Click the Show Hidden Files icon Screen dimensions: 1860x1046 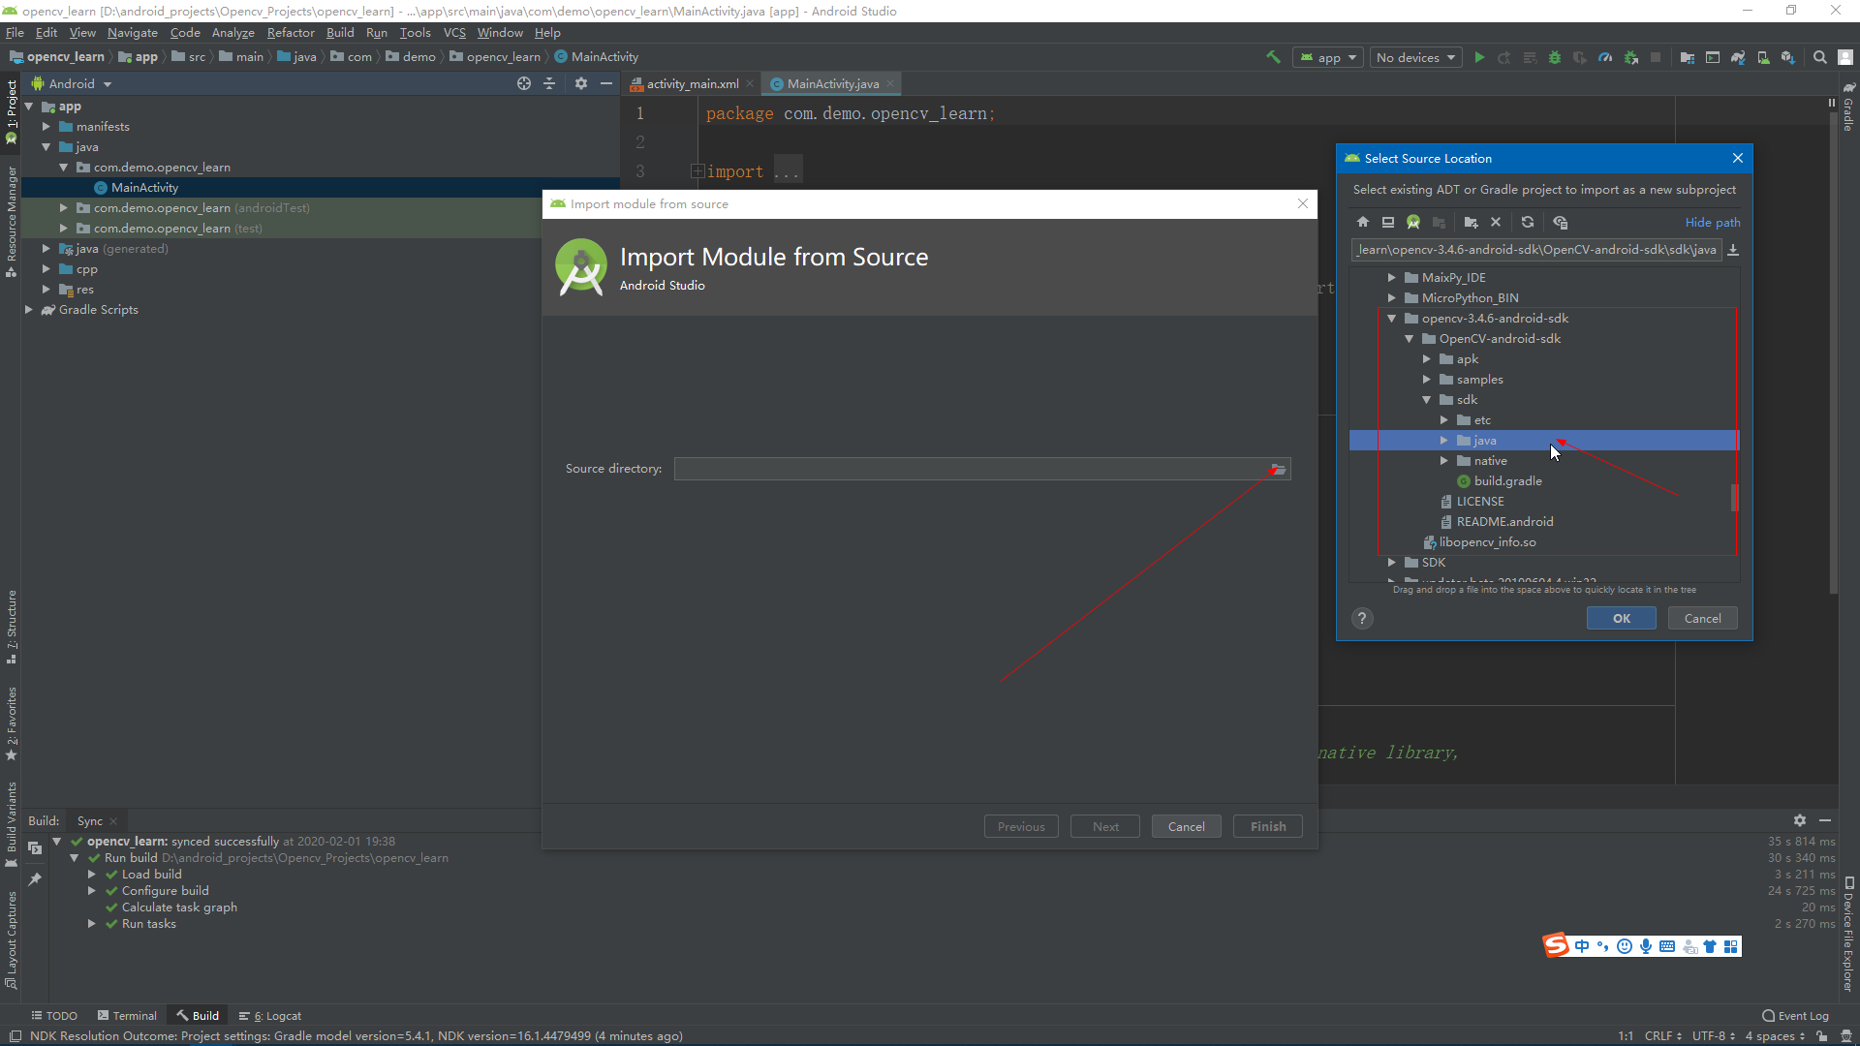pos(1560,223)
